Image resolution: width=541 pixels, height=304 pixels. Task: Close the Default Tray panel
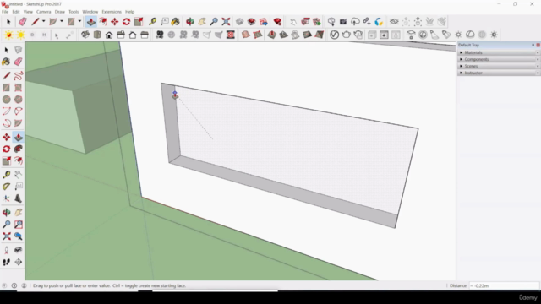pos(538,45)
